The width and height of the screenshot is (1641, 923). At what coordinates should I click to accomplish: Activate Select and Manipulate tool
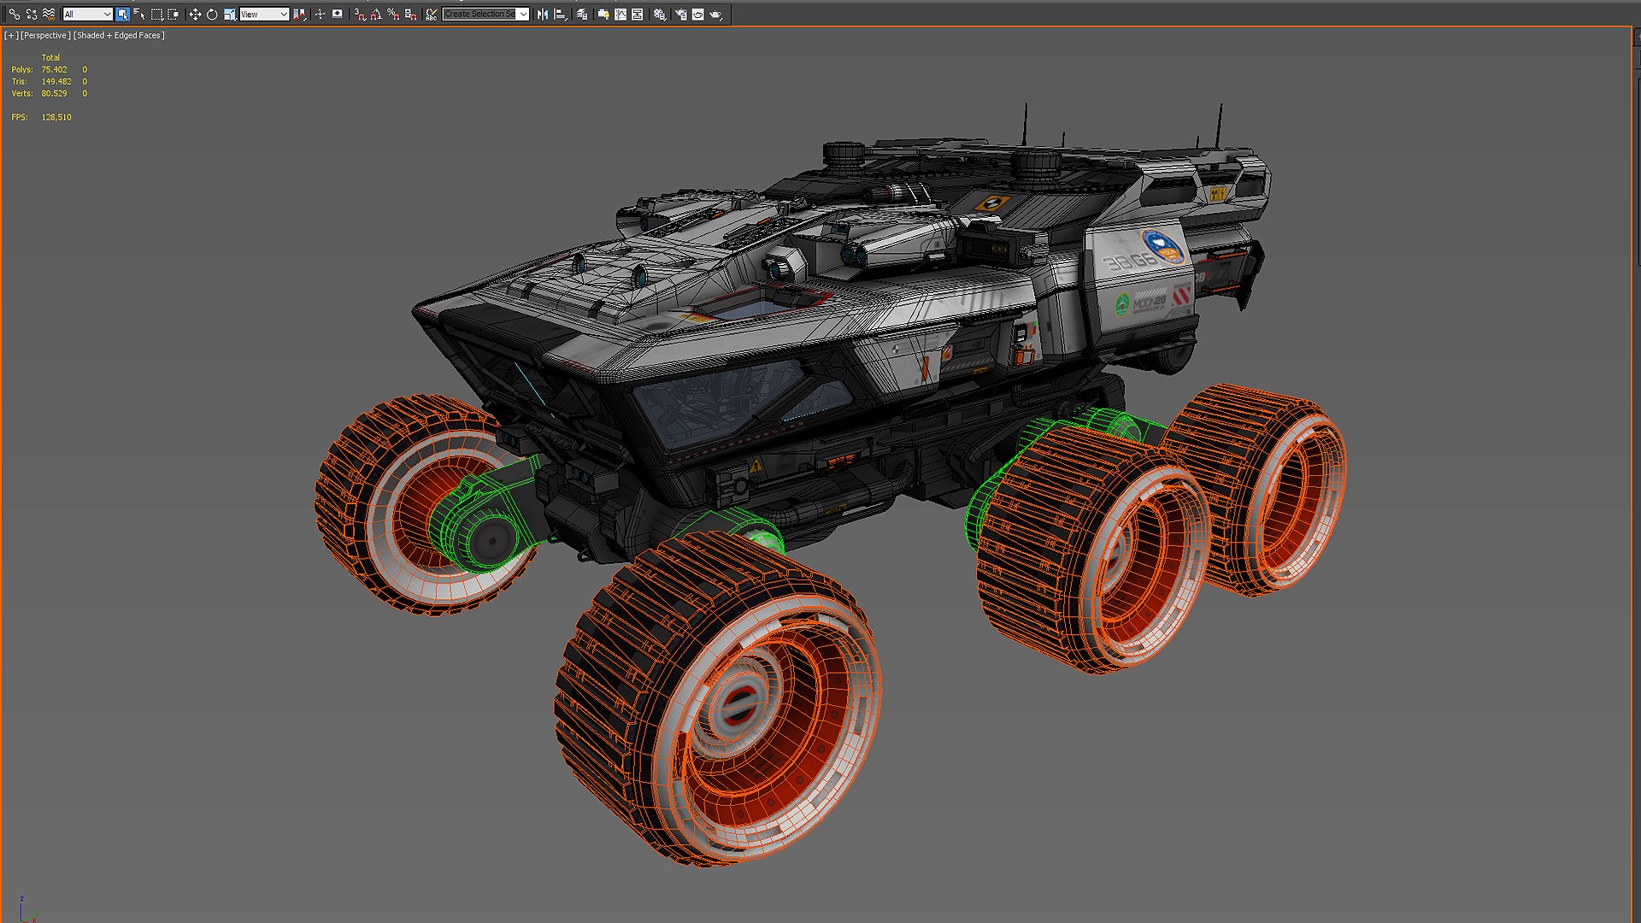320,15
